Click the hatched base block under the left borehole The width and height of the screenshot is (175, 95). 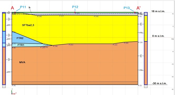point(4,86)
